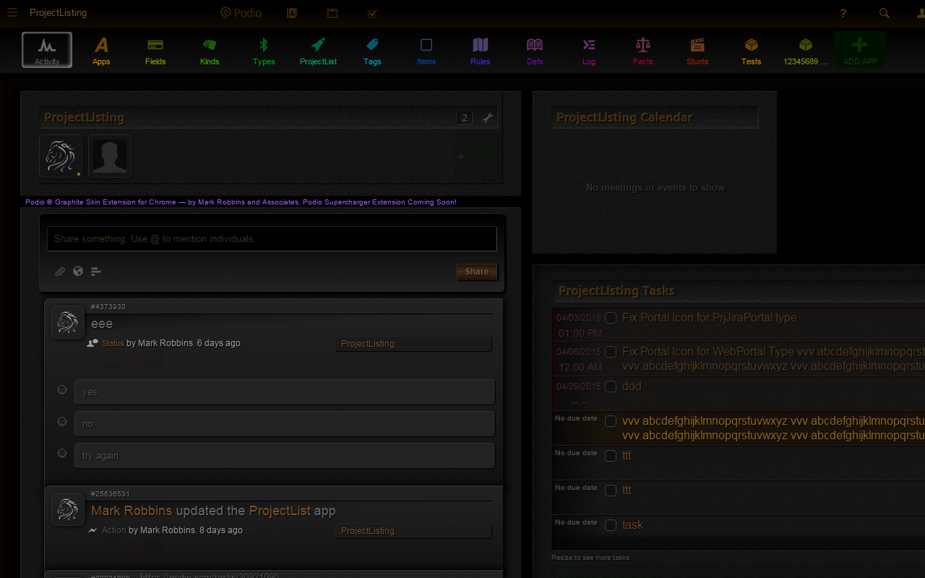Click the Mark Robbins name in update headline

[x=132, y=511]
